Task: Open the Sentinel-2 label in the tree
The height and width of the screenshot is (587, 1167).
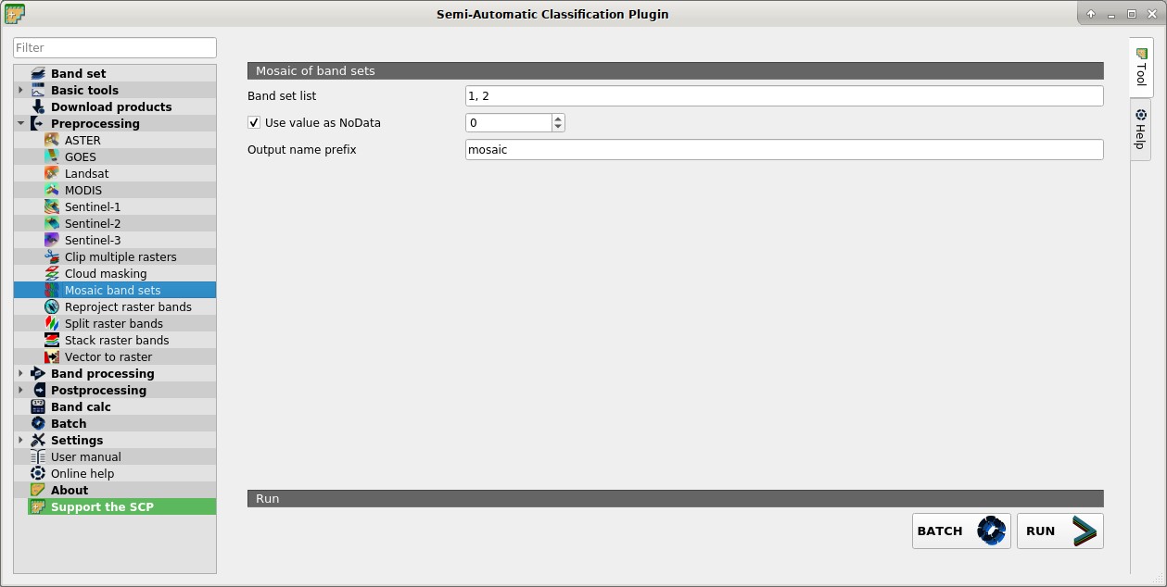Action: click(x=93, y=223)
